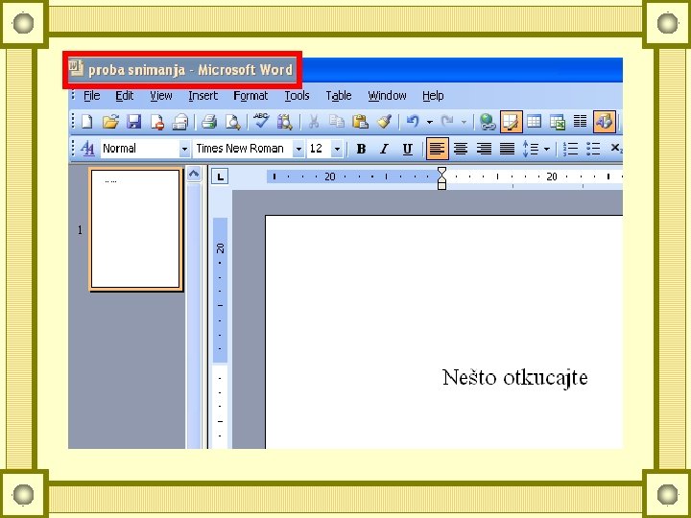
Task: Apply numbered list
Action: click(x=570, y=149)
